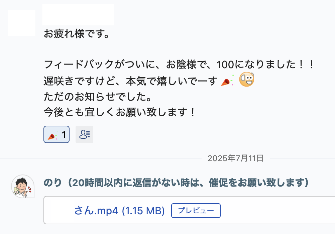
Task: Click the party popper emoji in the message
Action: [x=228, y=81]
